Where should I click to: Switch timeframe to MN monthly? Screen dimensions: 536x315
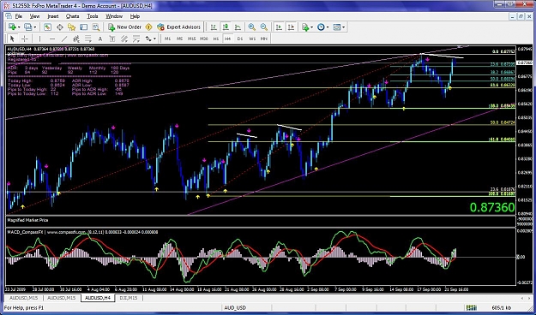coord(263,39)
